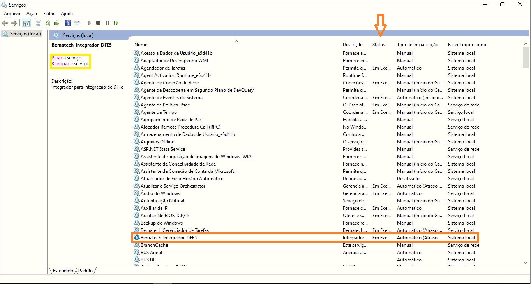
Task: Click the Refresh toolbar icon
Action: (x=47, y=23)
